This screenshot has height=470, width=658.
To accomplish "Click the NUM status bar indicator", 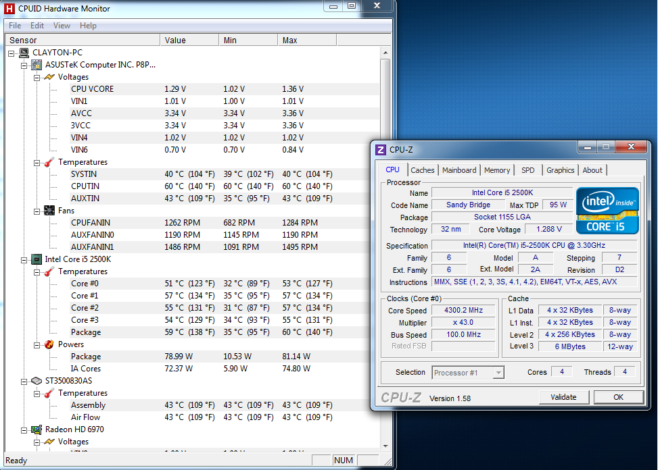I will 344,460.
